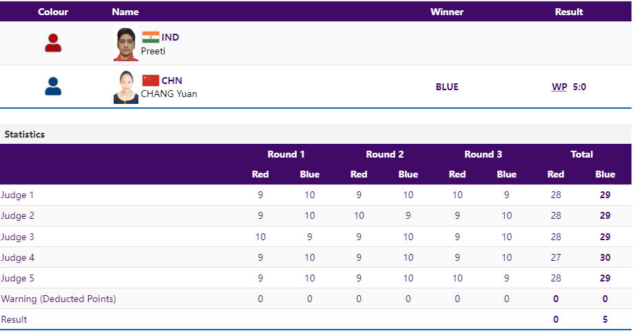
Task: Click the IND country code link
Action: click(x=170, y=37)
